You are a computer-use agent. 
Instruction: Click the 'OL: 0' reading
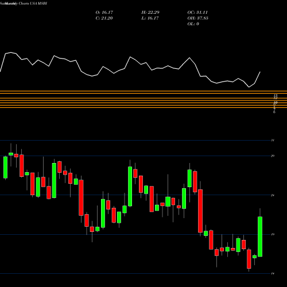click(193, 24)
